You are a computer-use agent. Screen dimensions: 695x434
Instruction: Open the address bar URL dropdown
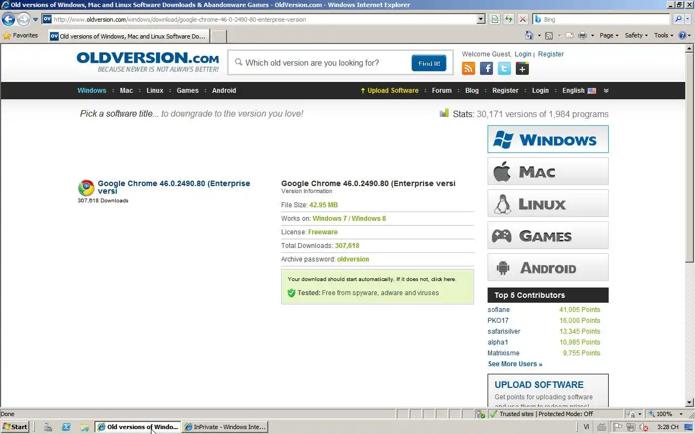click(481, 19)
